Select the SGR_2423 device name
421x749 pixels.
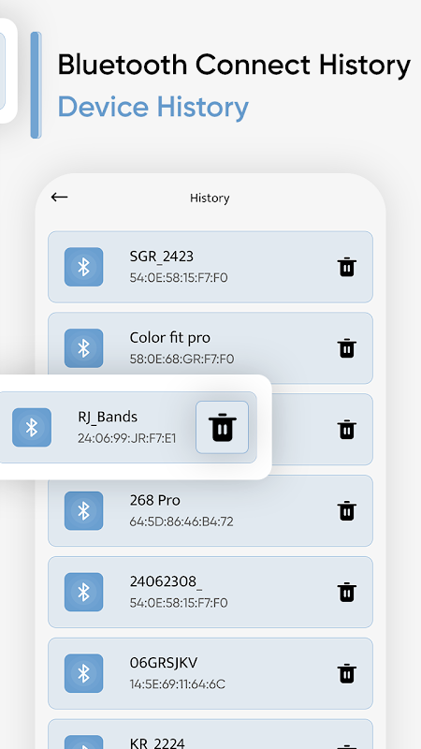(x=161, y=257)
